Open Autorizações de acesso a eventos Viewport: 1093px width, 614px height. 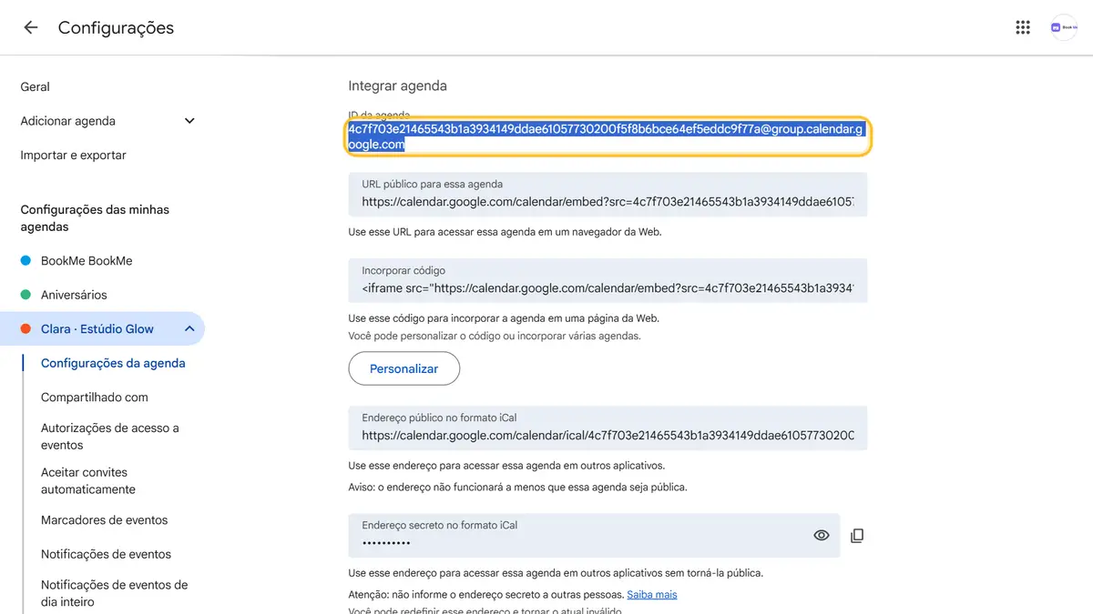[110, 437]
